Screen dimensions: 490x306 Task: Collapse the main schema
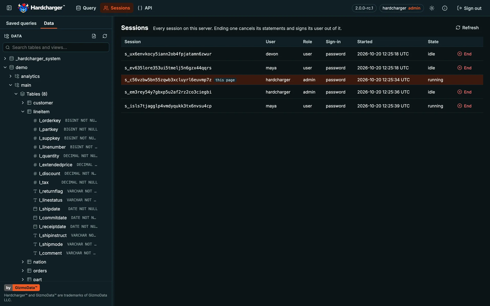point(10,85)
